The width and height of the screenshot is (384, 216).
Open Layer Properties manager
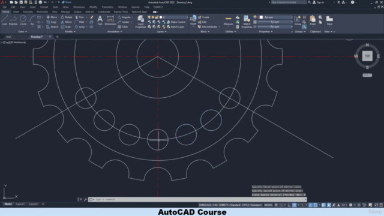[140, 22]
